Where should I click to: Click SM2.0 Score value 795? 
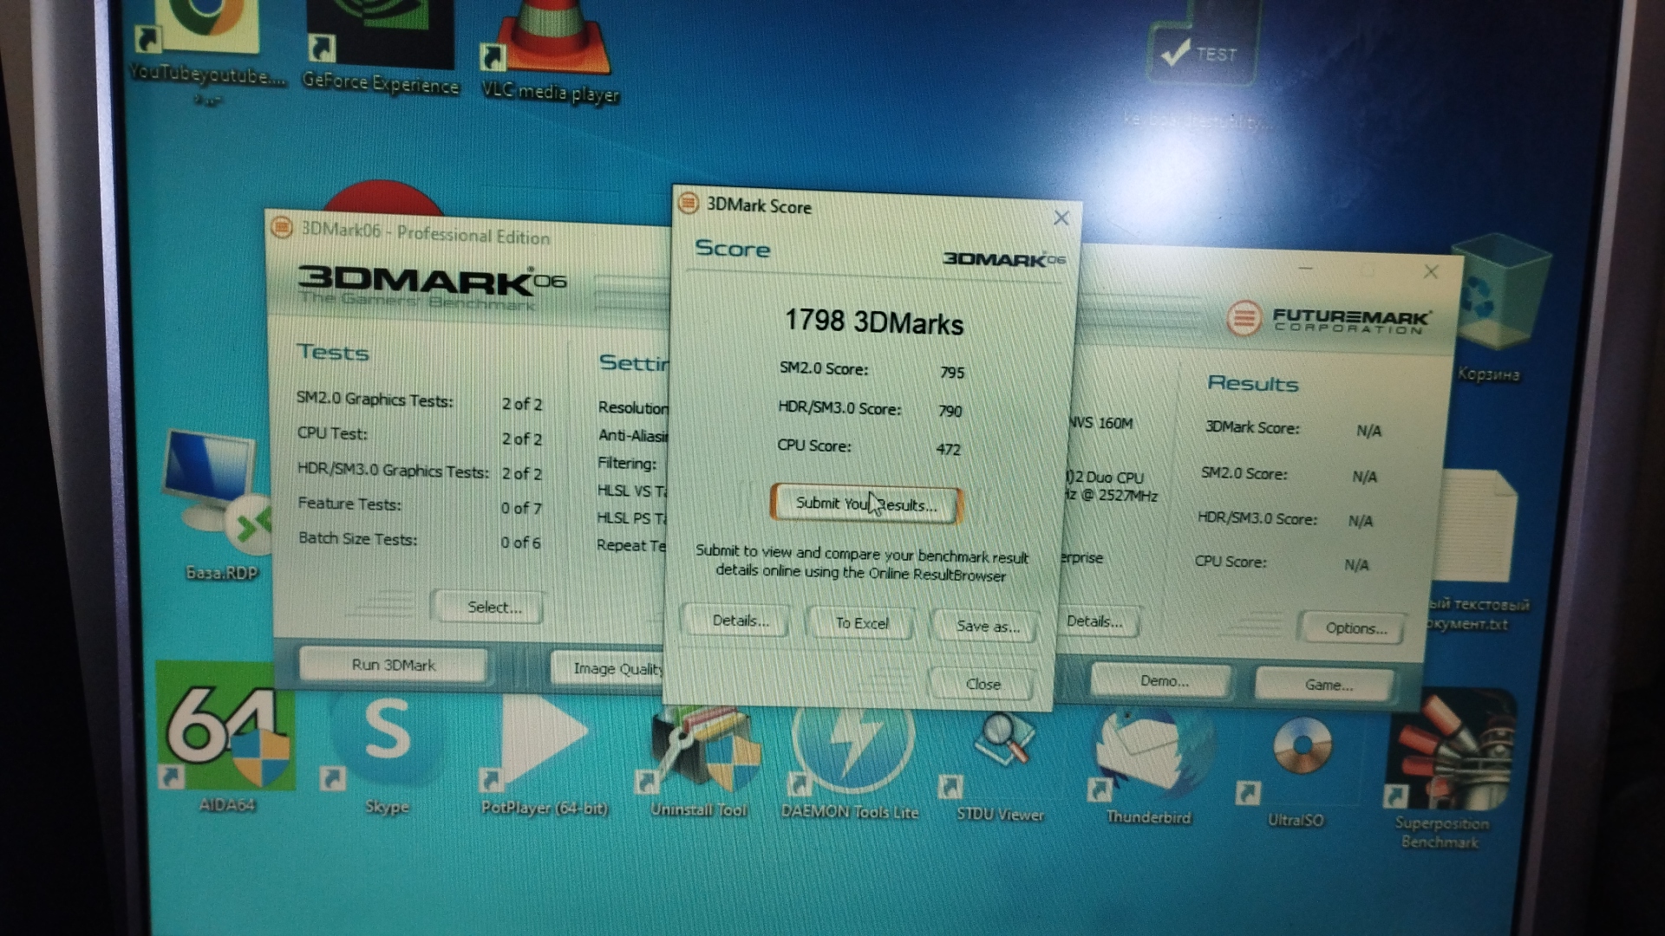click(x=951, y=373)
